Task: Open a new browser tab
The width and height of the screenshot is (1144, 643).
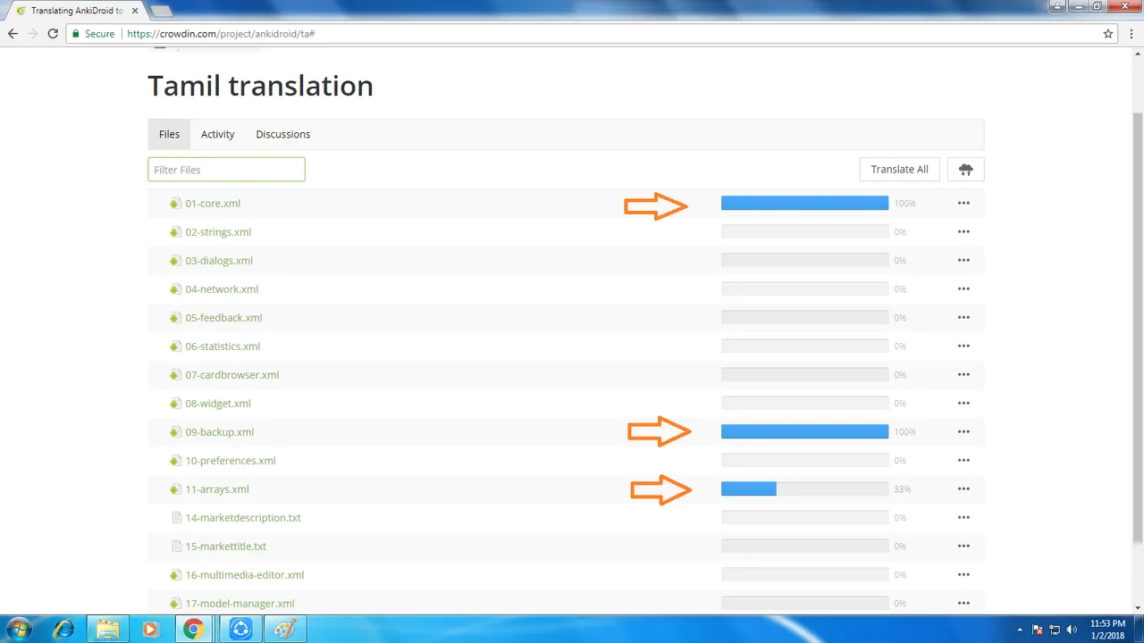Action: tap(161, 12)
